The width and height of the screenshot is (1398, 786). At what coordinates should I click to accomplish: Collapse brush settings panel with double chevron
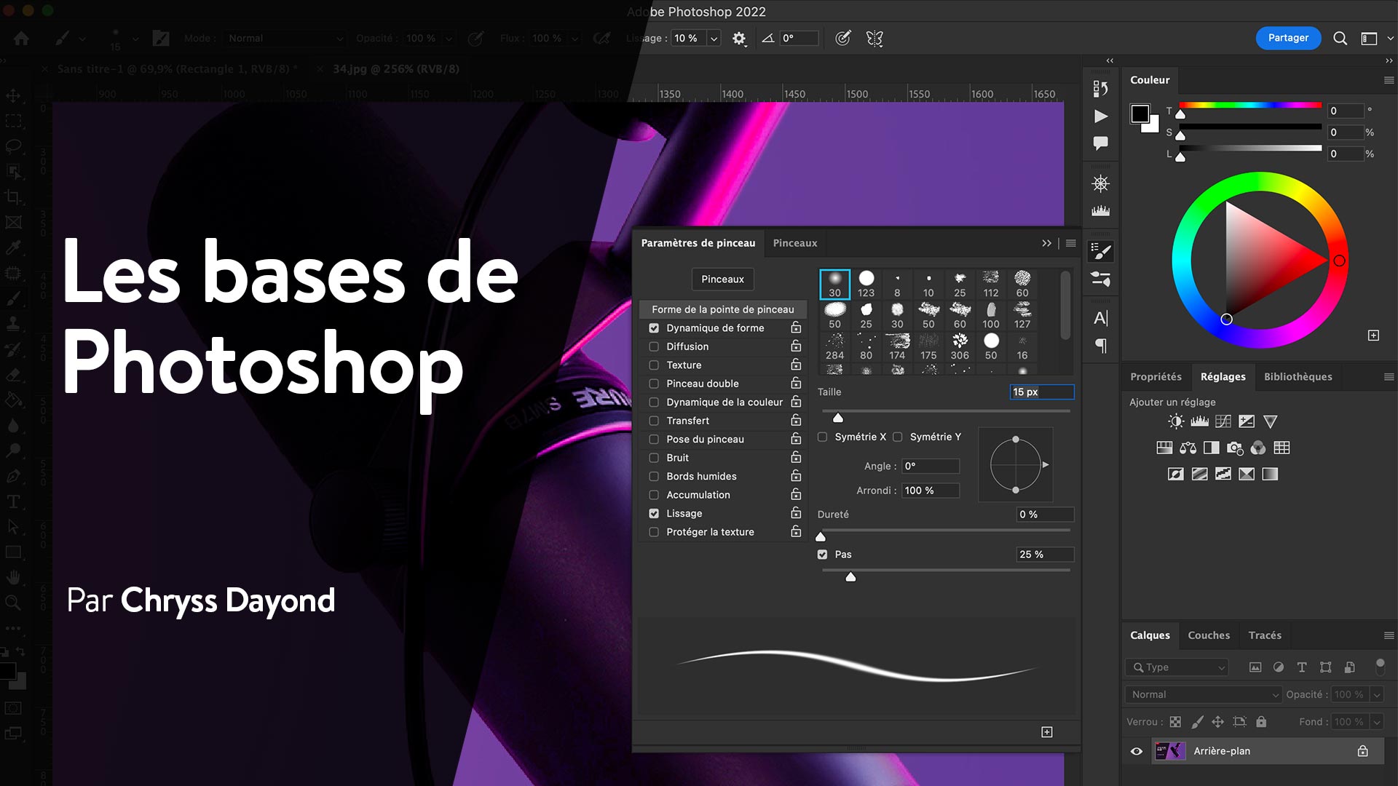tap(1047, 243)
